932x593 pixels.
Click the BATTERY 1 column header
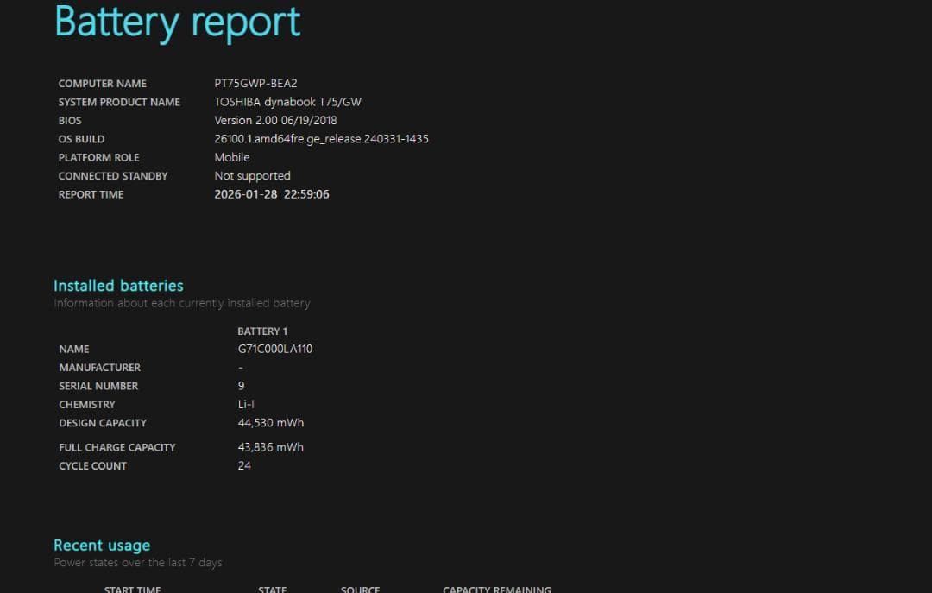pyautogui.click(x=262, y=331)
